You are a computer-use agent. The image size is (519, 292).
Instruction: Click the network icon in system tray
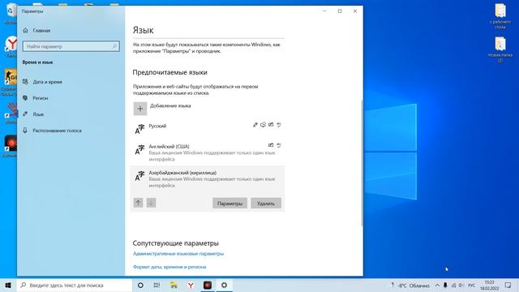(x=453, y=286)
